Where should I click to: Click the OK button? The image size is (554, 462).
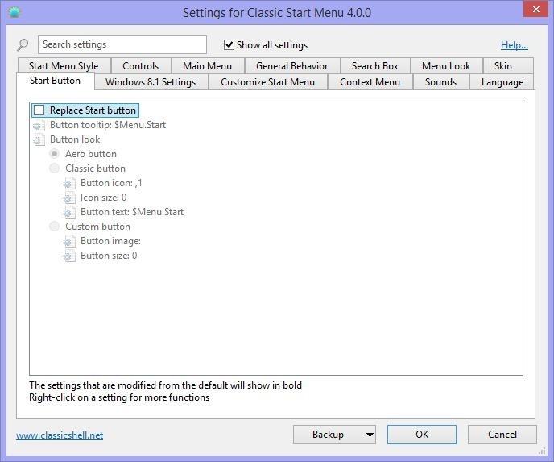point(422,435)
